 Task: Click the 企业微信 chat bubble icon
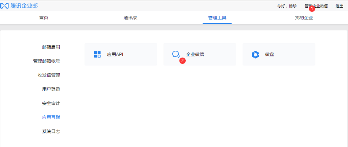(x=176, y=54)
